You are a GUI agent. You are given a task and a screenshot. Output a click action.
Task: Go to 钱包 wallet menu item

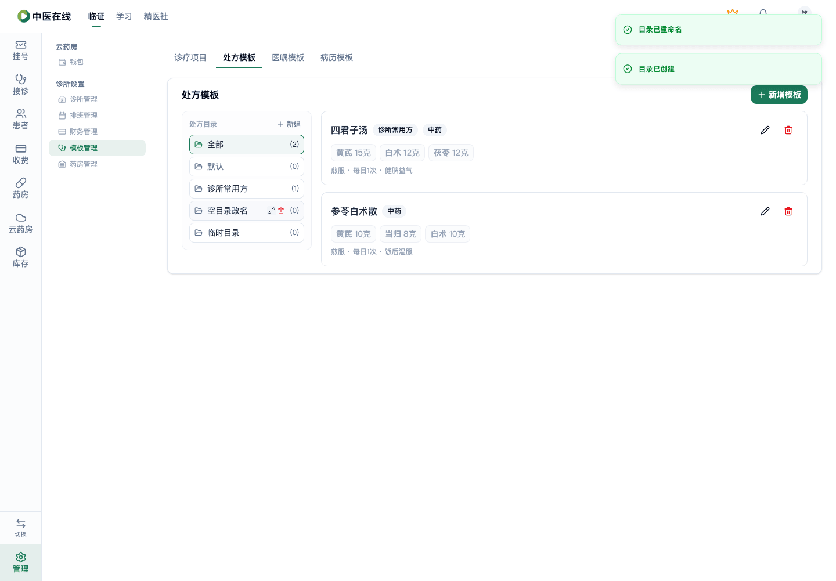click(97, 62)
